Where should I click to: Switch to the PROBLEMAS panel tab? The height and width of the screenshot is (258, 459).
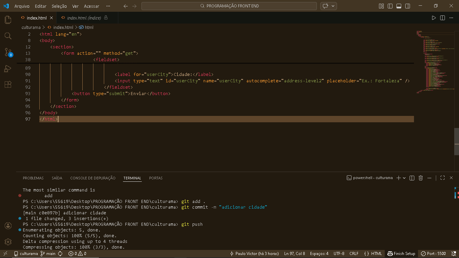point(33,178)
